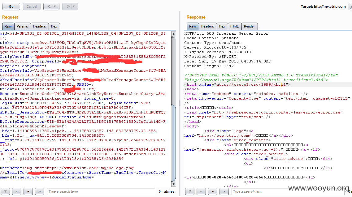
Task: Open the Response Hex tab
Action: 222,26
